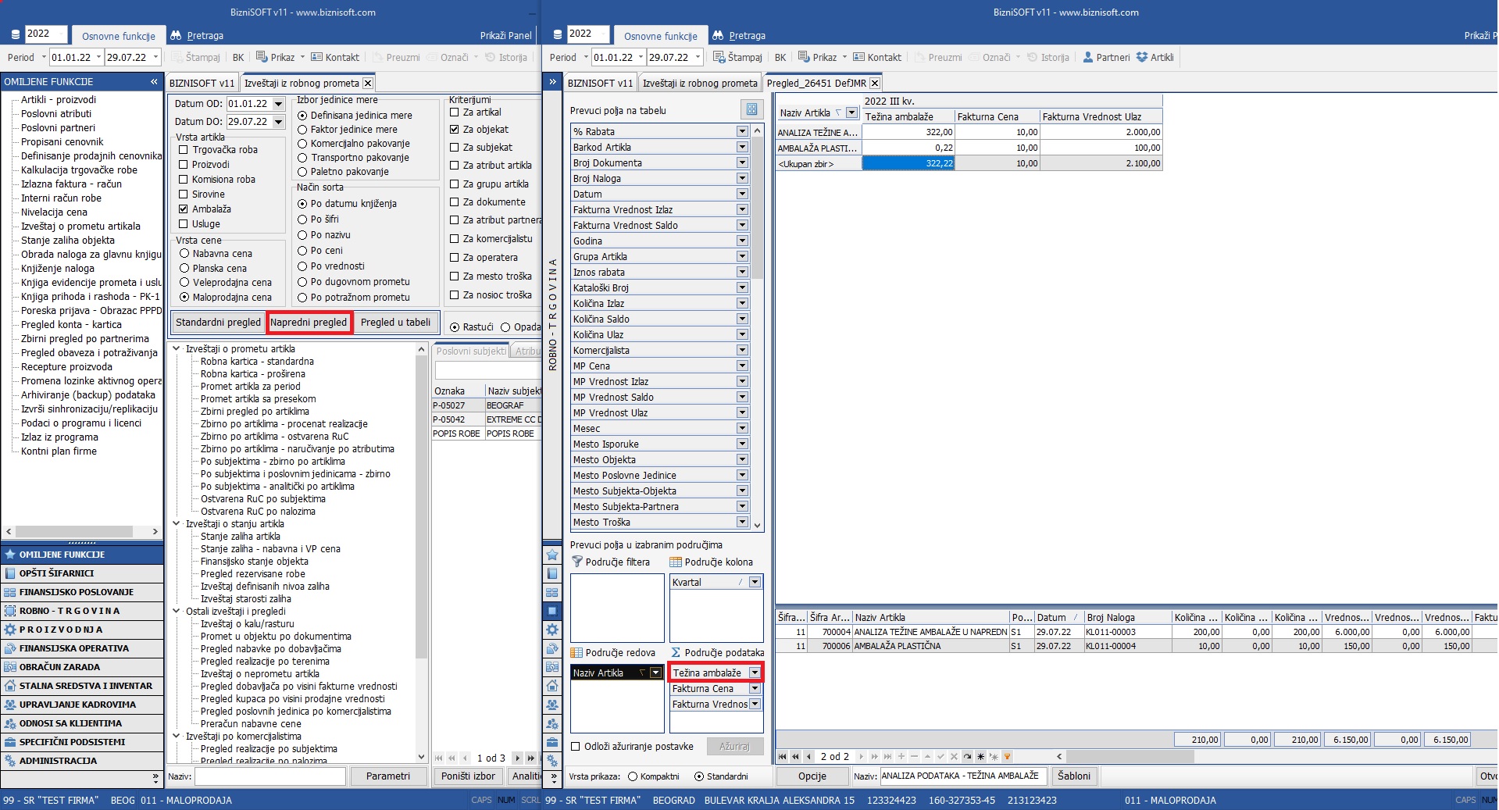Click the briefcase icon in collapsed sidebar
Viewport: 1499px width, 810px height.
[x=552, y=742]
